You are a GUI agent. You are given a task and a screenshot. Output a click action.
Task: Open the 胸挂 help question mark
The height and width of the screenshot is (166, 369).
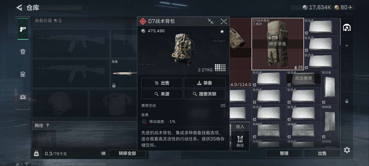click(x=47, y=126)
